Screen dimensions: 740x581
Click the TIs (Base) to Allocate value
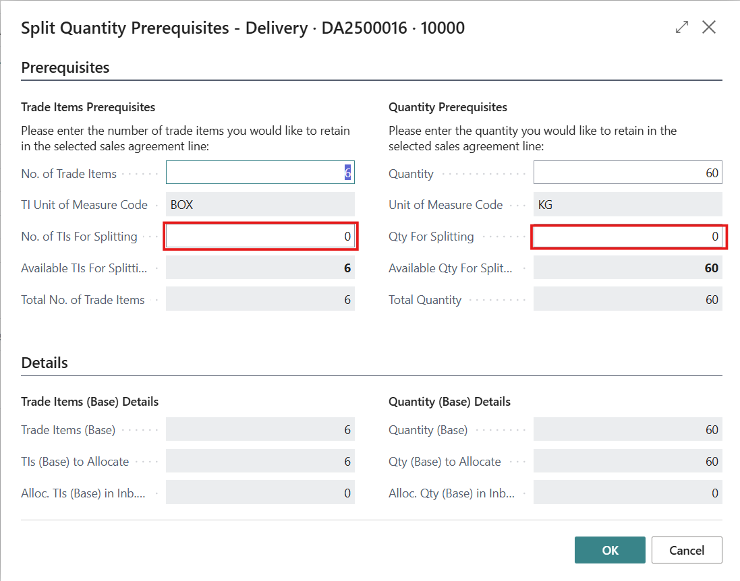point(260,462)
